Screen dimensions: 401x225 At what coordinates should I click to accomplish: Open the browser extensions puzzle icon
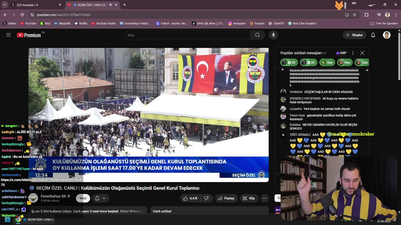367,15
